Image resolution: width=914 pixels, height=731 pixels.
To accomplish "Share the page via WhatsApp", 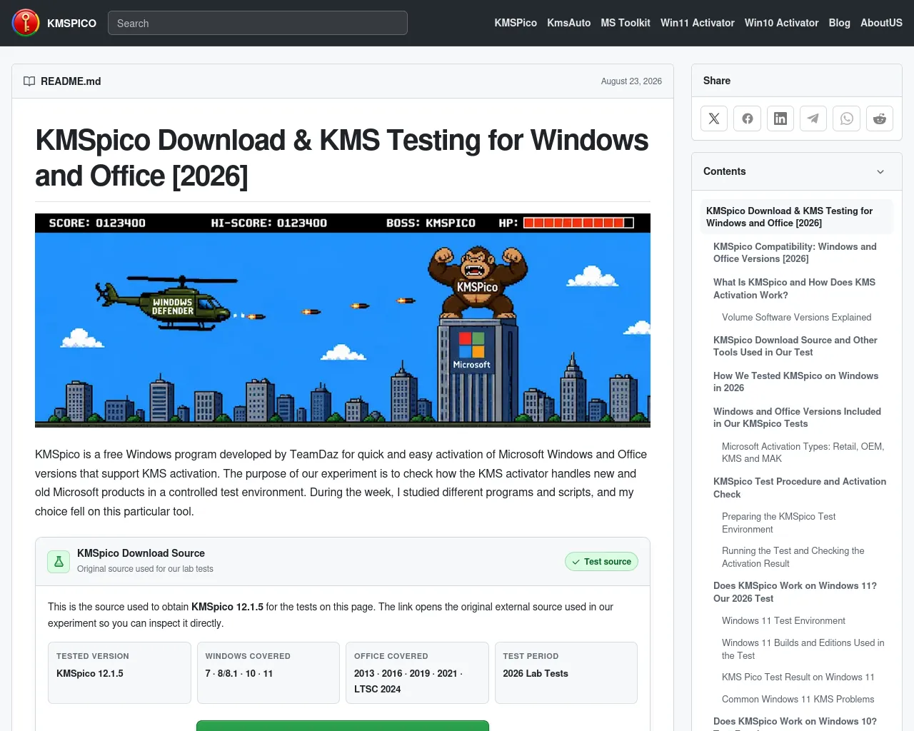I will tap(847, 119).
